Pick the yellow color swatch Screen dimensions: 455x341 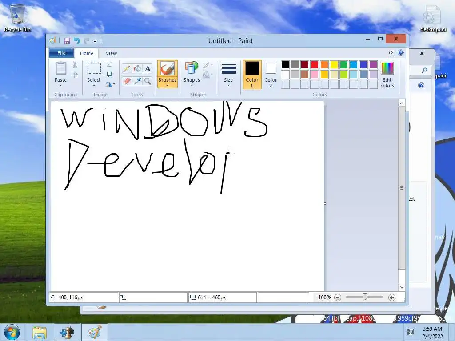click(334, 65)
